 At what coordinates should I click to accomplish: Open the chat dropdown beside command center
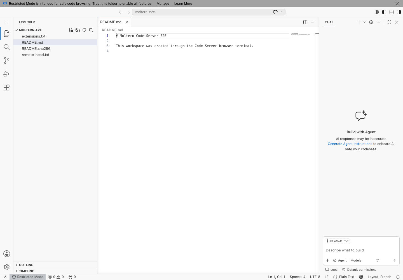(x=282, y=12)
